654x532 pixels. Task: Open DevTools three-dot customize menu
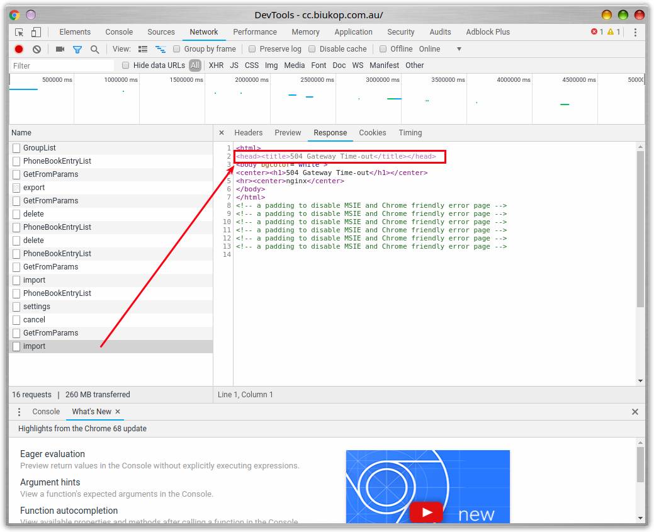(635, 32)
